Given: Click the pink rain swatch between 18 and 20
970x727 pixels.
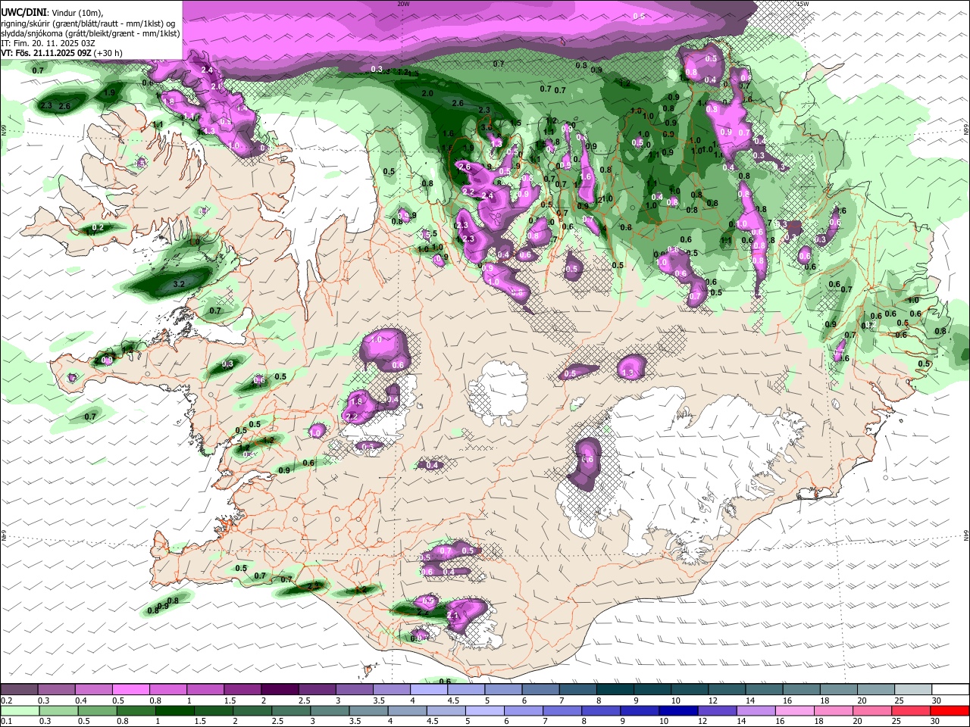Looking at the screenshot, I should coord(834,710).
